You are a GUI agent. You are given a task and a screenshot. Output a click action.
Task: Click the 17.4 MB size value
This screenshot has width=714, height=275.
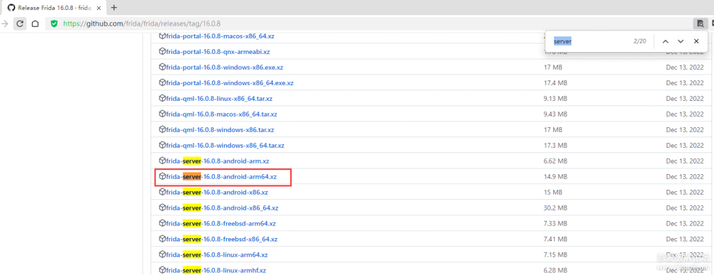tap(555, 83)
